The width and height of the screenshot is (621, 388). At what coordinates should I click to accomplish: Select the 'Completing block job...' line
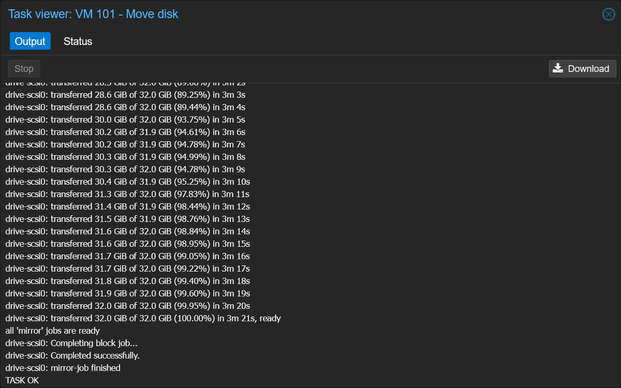[71, 343]
